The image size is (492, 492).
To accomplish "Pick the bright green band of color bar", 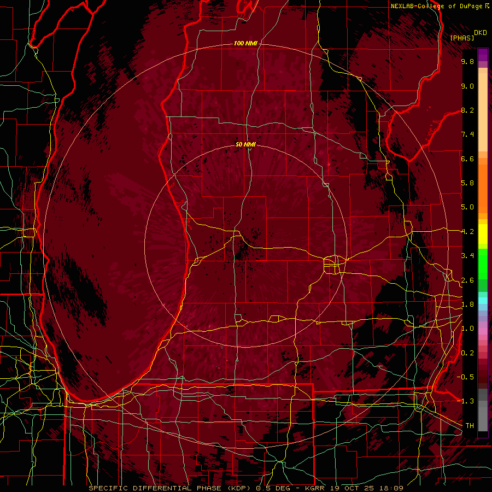I will (x=483, y=264).
